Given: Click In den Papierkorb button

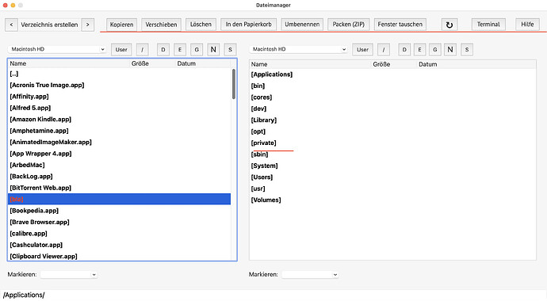Looking at the screenshot, I should pos(248,25).
